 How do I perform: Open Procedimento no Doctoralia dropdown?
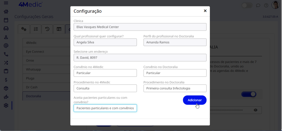[175, 88]
